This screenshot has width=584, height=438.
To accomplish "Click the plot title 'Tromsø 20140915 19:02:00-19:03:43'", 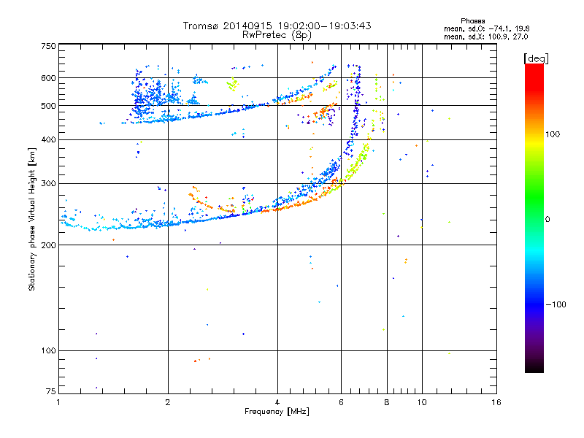I will coord(277,26).
